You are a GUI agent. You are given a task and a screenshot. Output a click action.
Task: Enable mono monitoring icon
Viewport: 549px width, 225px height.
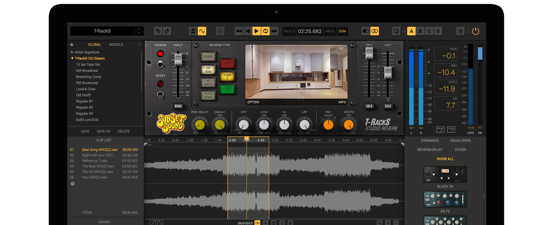(x=366, y=31)
